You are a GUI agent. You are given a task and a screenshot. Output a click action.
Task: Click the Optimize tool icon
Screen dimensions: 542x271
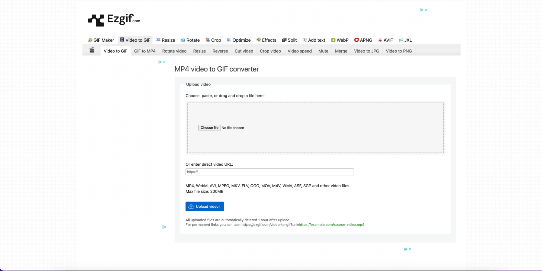click(229, 40)
